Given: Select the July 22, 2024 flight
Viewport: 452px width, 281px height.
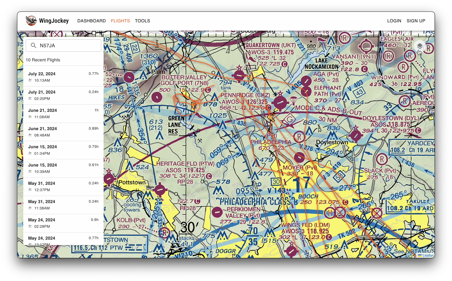Looking at the screenshot, I should 63,77.
